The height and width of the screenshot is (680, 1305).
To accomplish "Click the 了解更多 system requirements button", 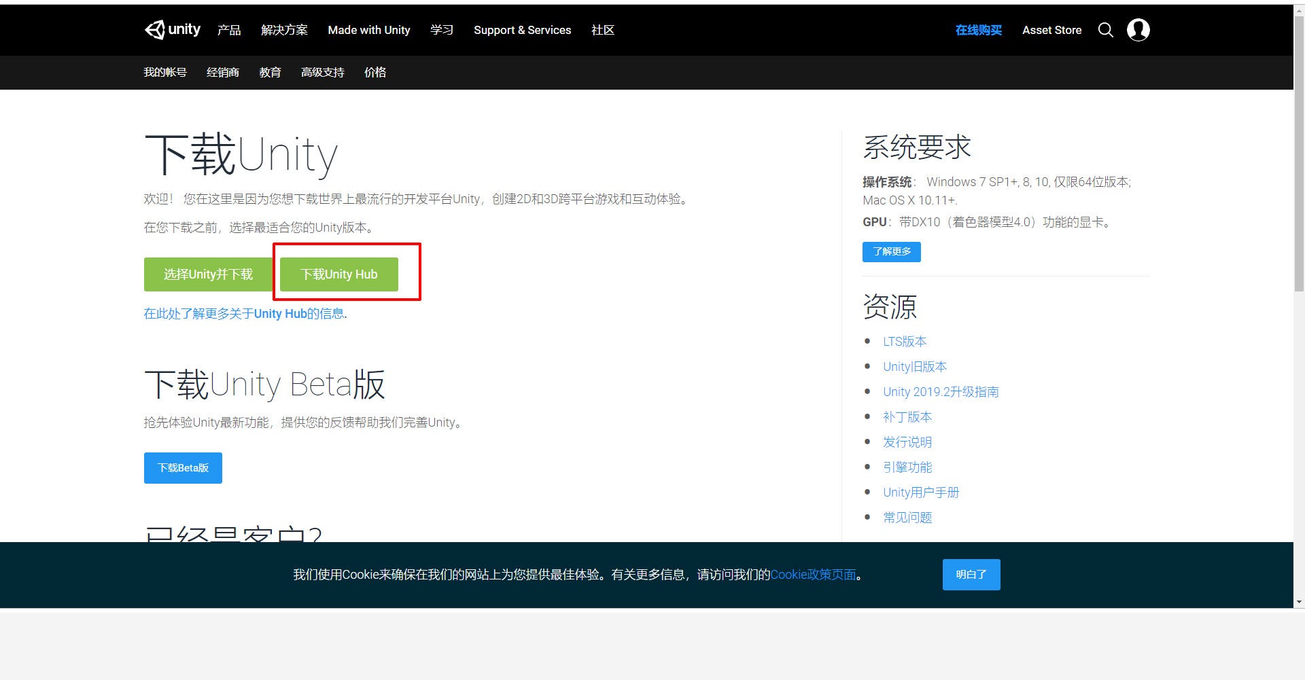I will coord(892,252).
